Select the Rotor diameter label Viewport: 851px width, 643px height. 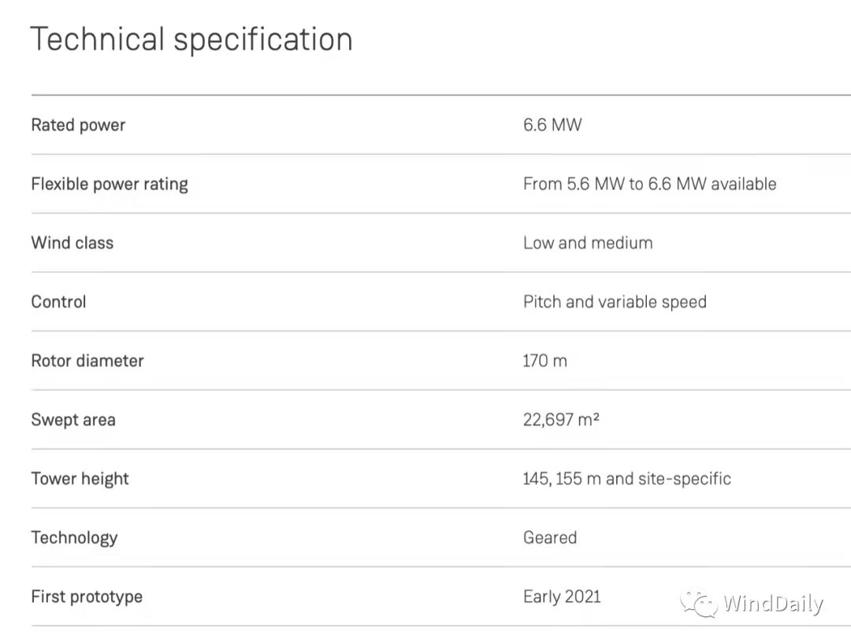point(87,361)
